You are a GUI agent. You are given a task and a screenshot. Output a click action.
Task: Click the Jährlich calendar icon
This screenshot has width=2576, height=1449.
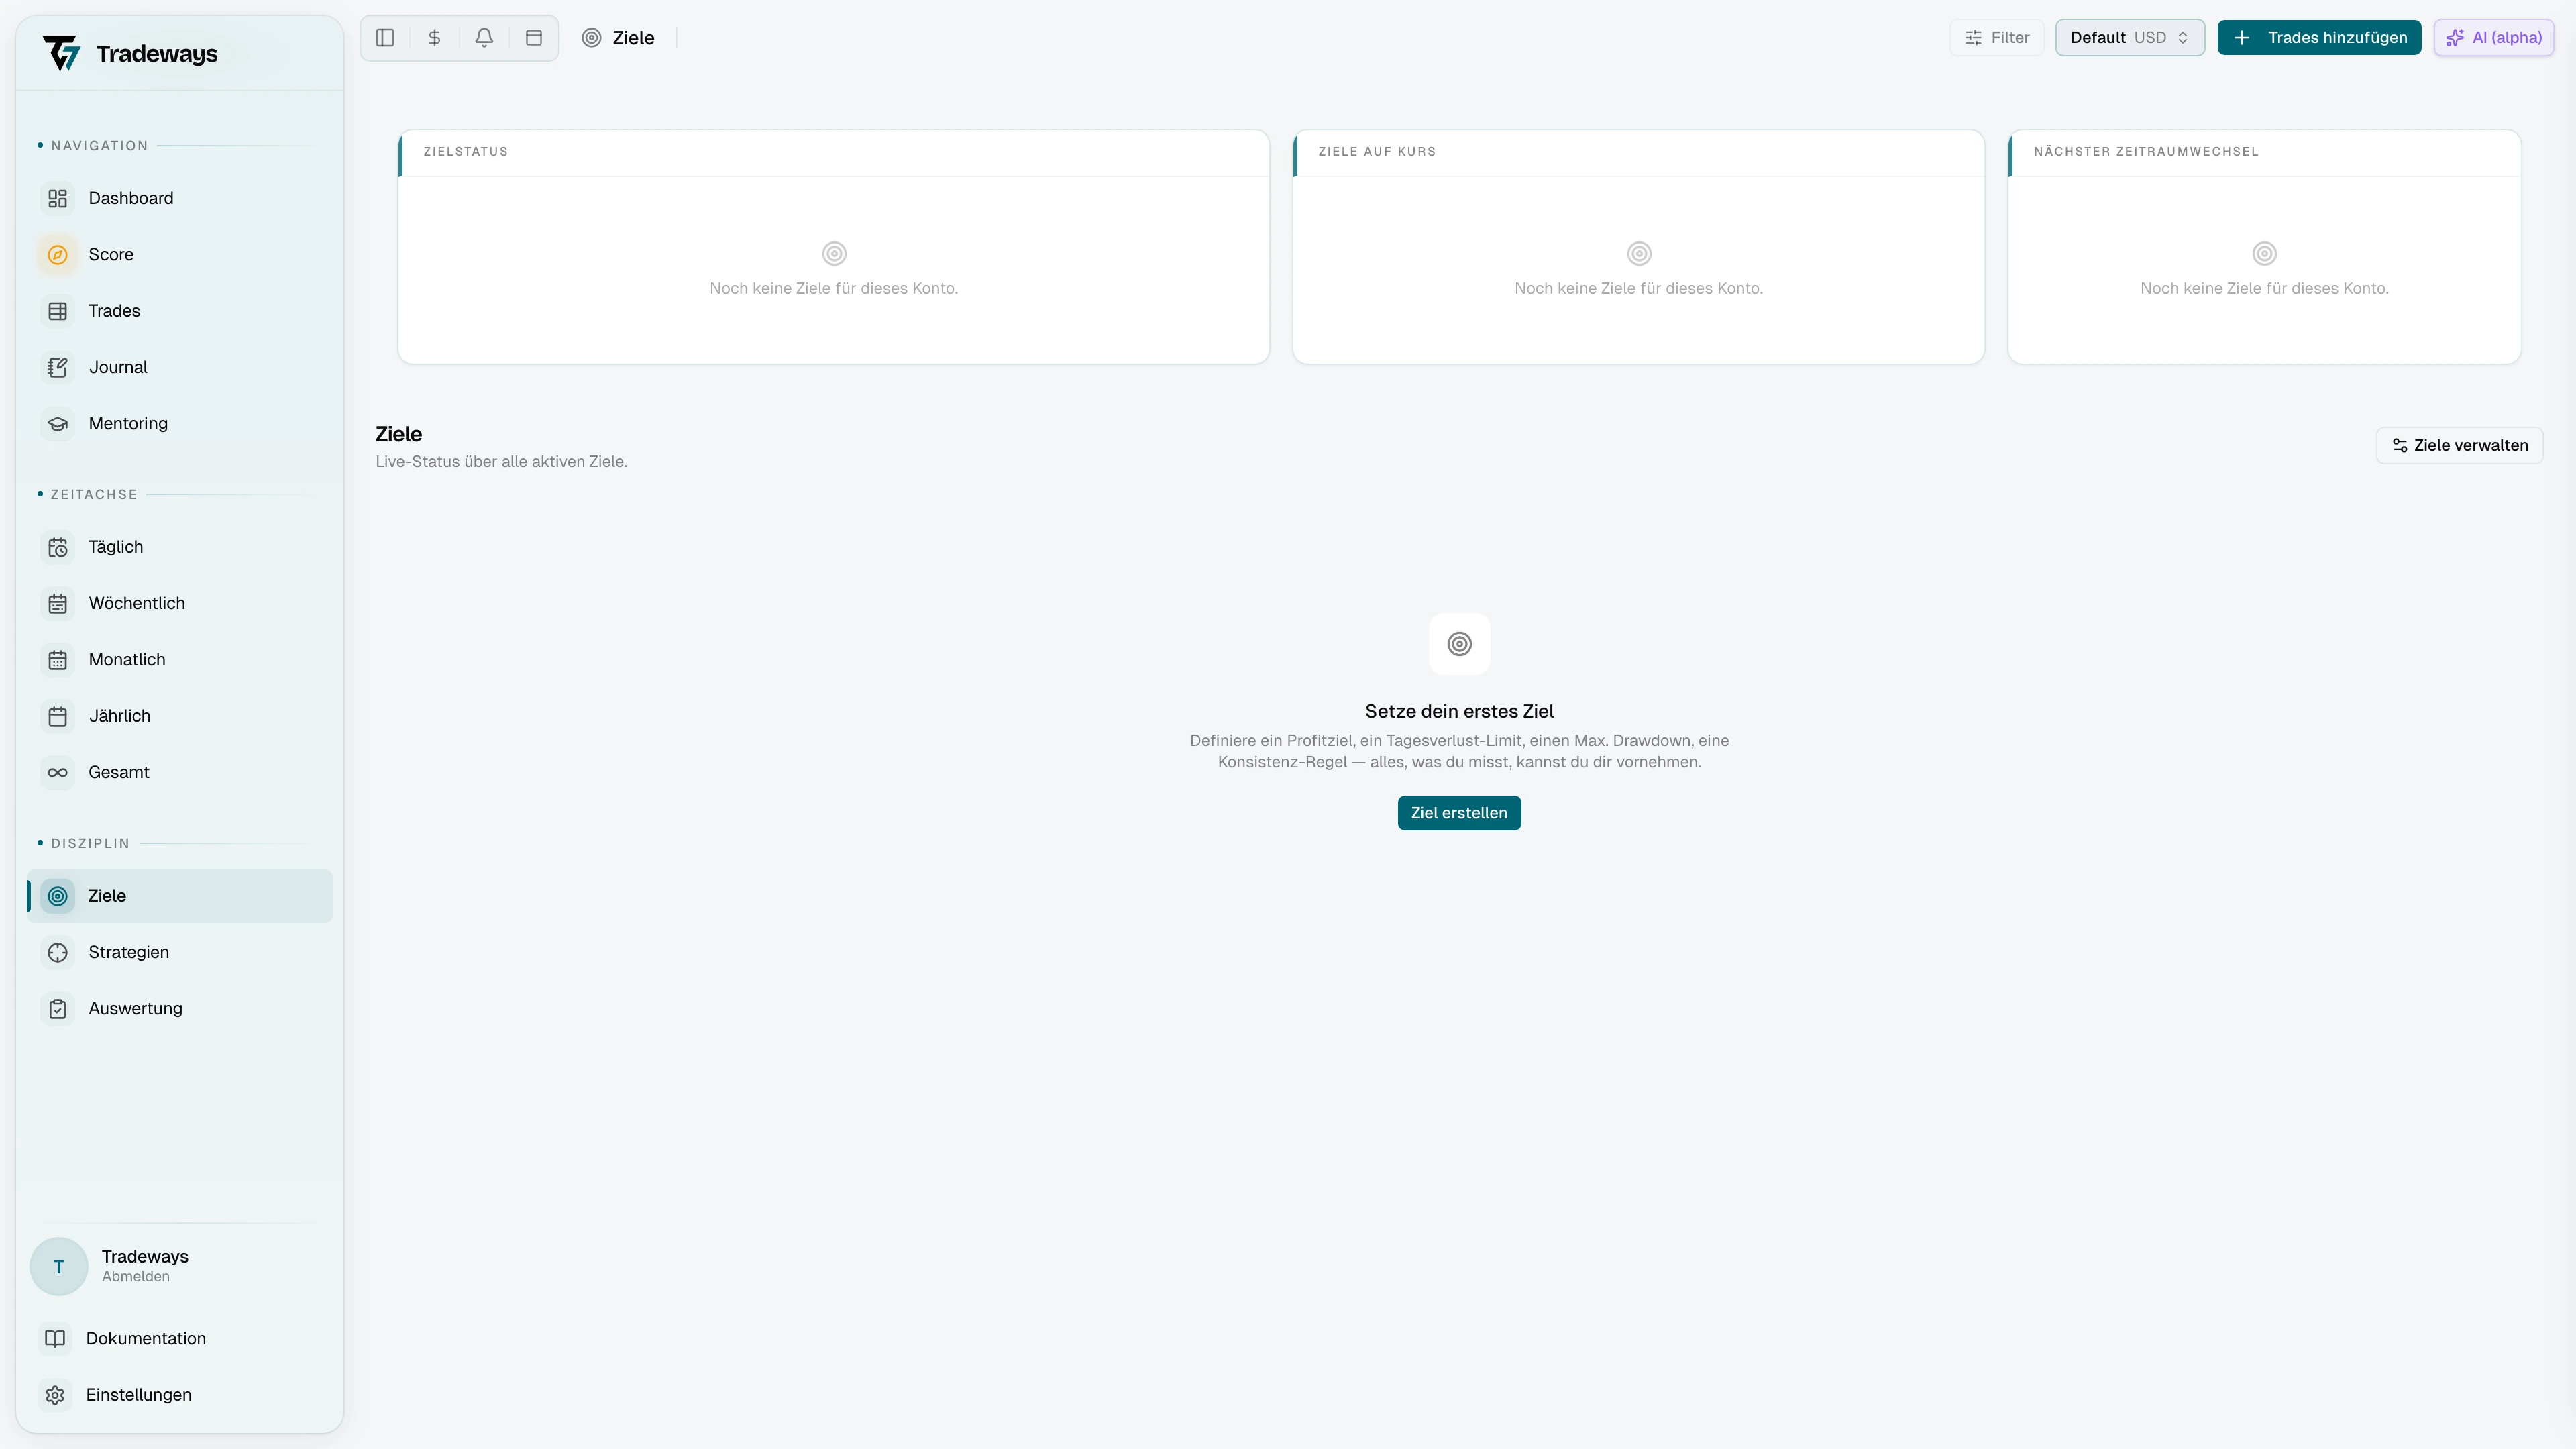[58, 716]
